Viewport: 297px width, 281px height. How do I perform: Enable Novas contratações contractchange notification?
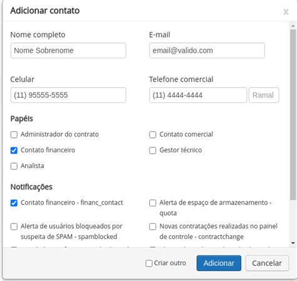coord(153,226)
